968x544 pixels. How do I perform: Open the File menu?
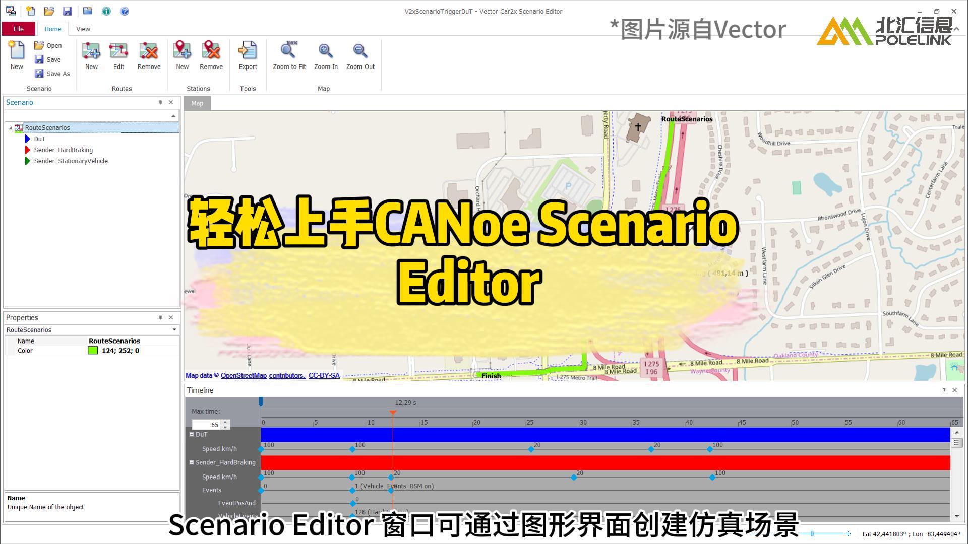click(19, 29)
